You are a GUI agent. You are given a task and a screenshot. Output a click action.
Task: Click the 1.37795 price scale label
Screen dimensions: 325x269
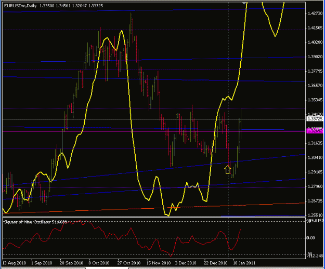click(315, 71)
